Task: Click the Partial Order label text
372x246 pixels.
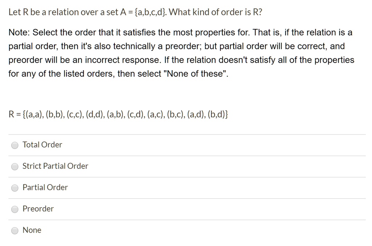Action: [x=45, y=188]
